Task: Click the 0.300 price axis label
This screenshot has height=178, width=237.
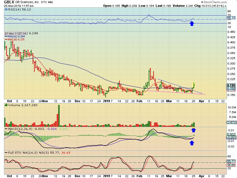Action: (x=231, y=64)
